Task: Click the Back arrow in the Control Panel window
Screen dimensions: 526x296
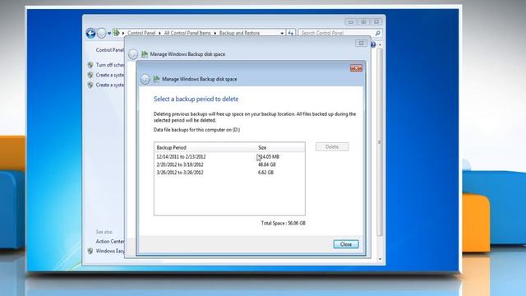Action: [90, 33]
